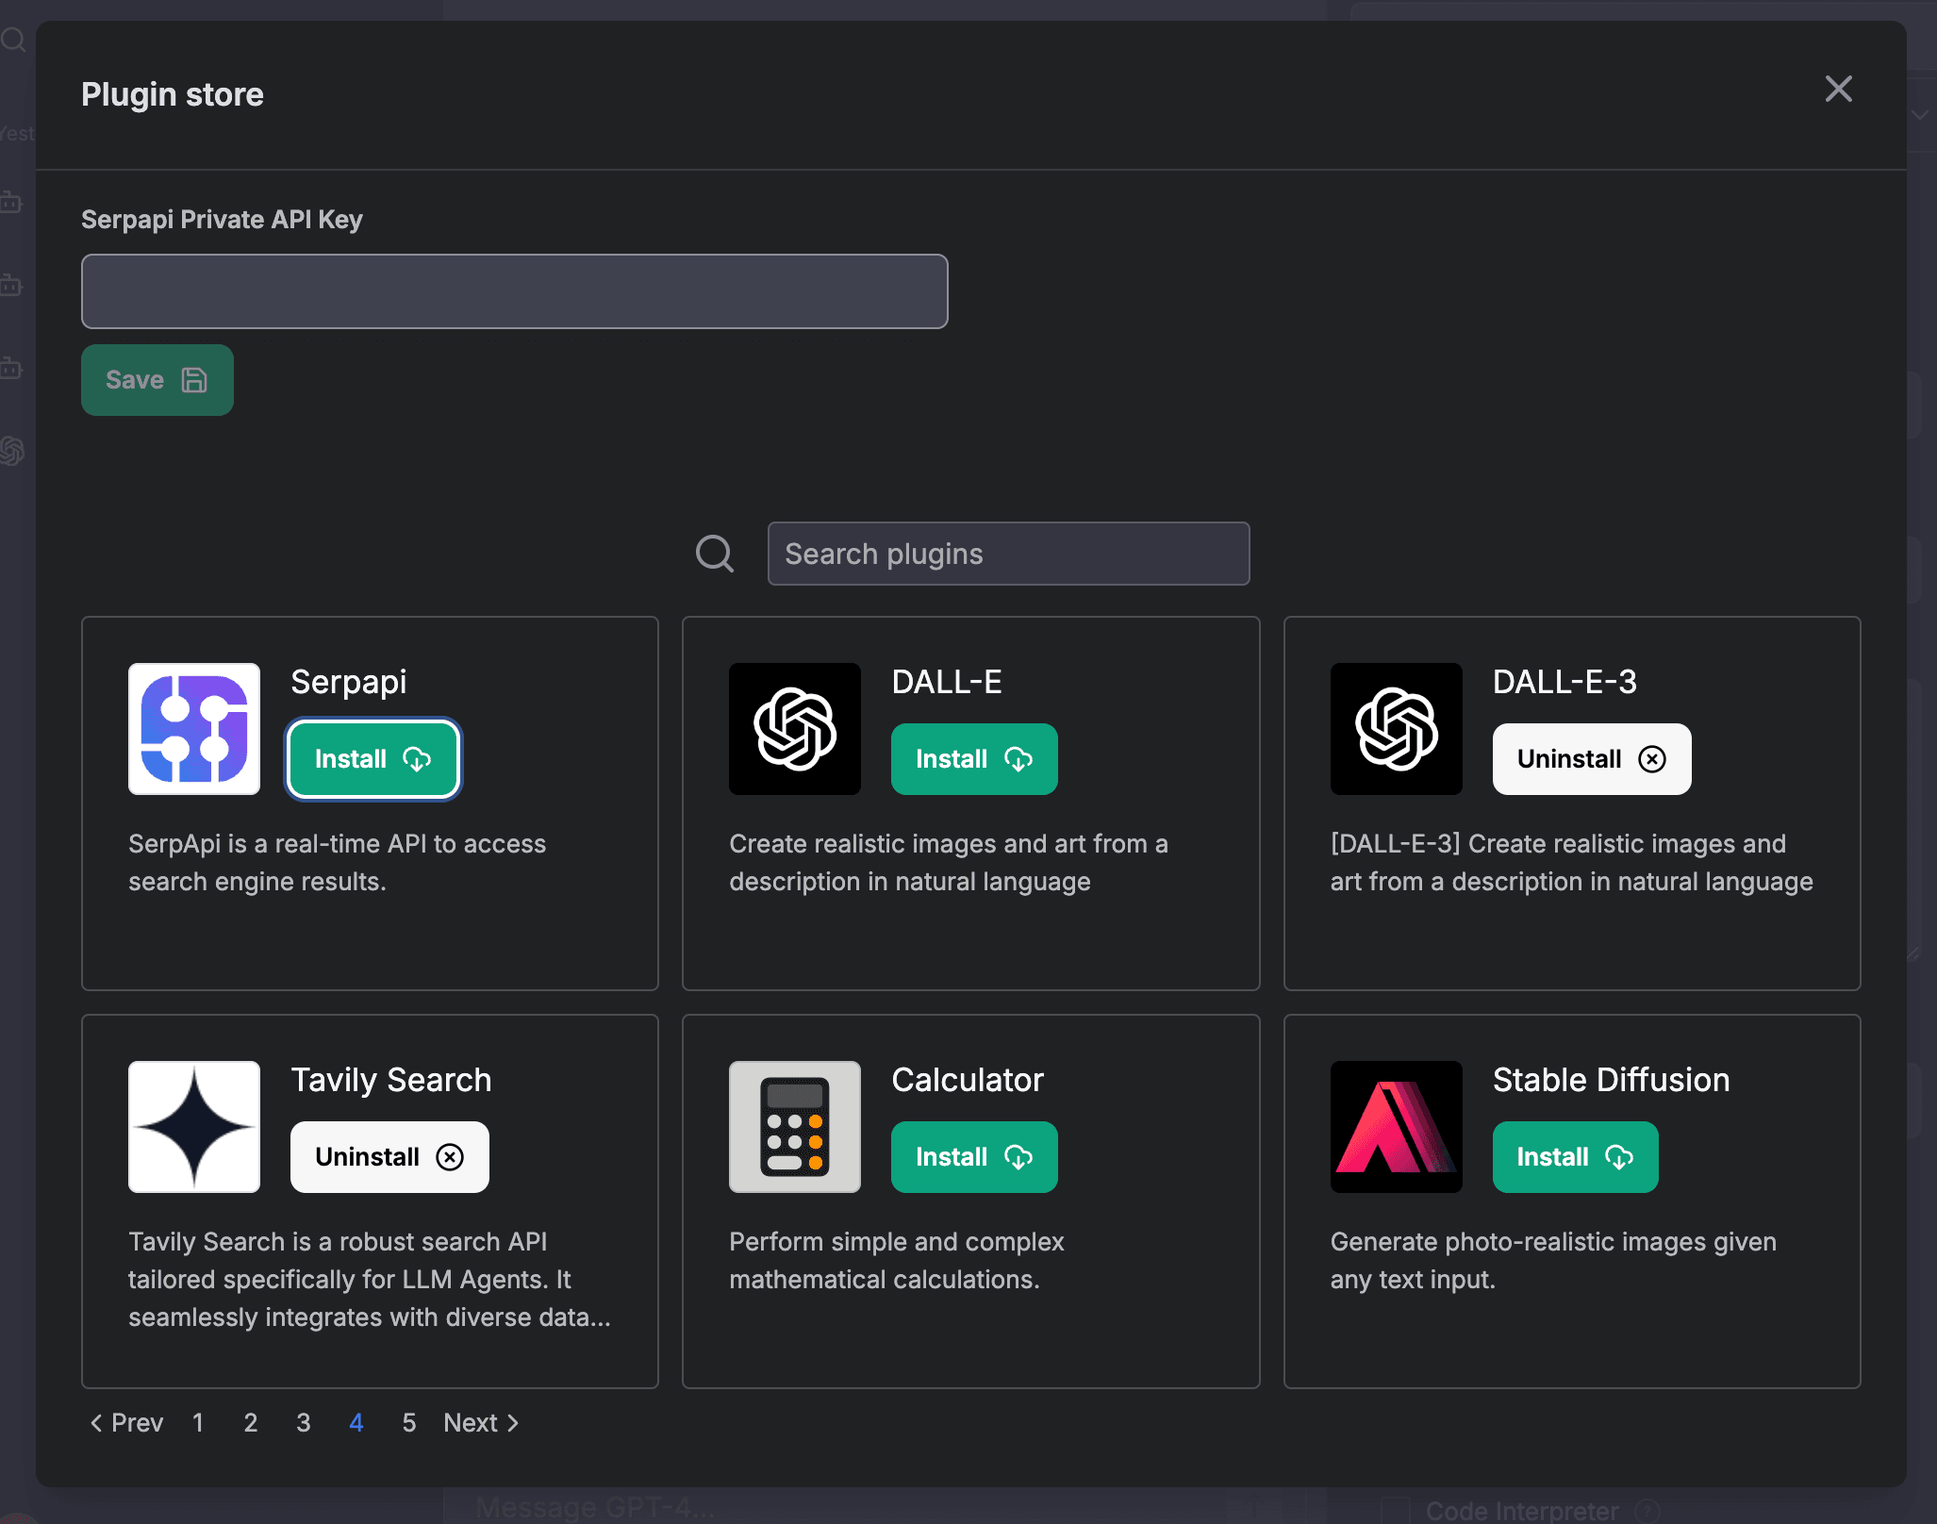This screenshot has height=1524, width=1937.
Task: Click the Serpapi Private API Key field
Action: click(514, 291)
